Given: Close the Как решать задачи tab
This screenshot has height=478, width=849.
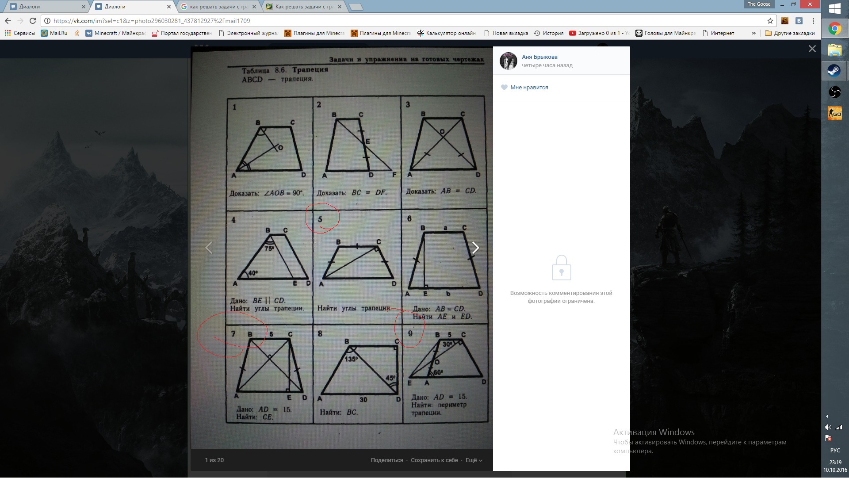Looking at the screenshot, I should click(x=340, y=7).
